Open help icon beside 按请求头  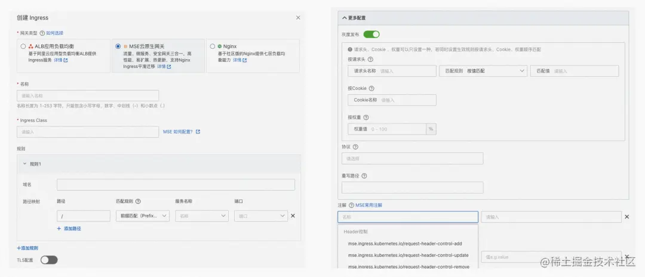(370, 60)
